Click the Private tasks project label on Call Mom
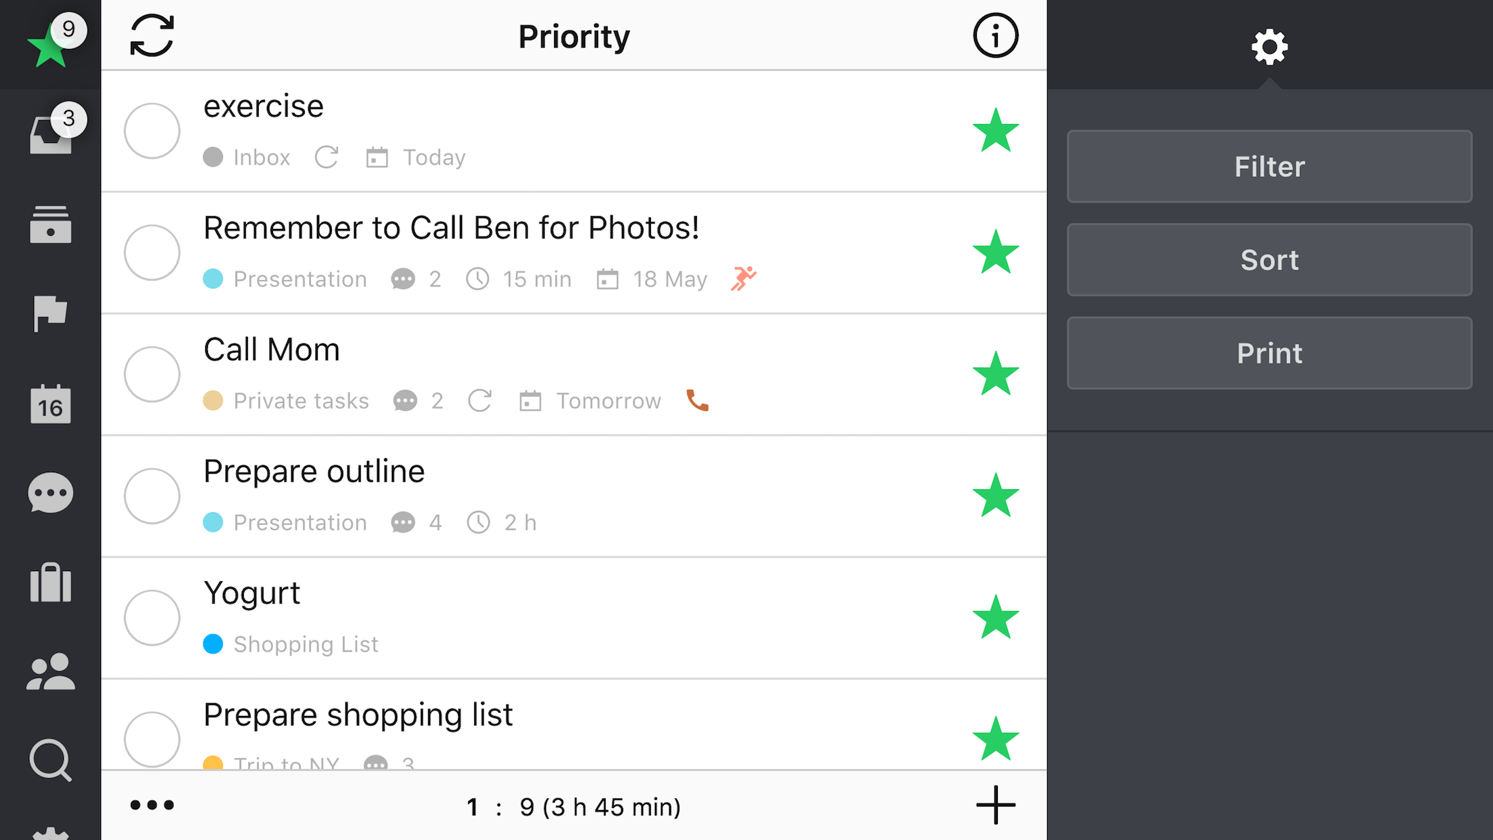 tap(286, 401)
